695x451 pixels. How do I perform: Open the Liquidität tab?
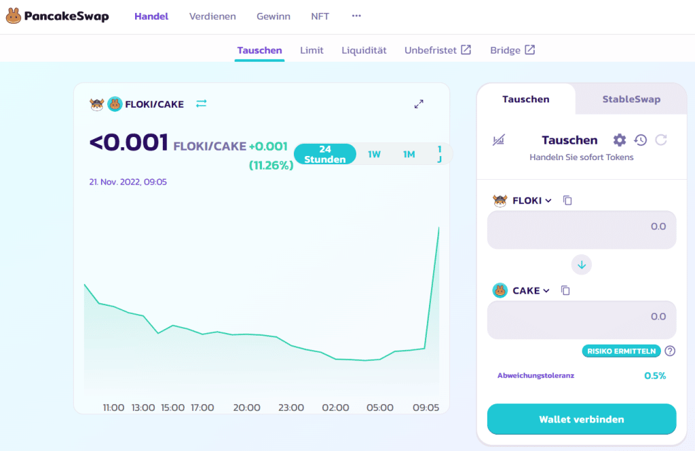pyautogui.click(x=364, y=50)
